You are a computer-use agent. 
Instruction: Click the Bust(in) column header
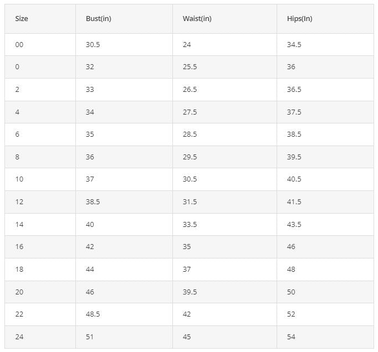pyautogui.click(x=98, y=18)
